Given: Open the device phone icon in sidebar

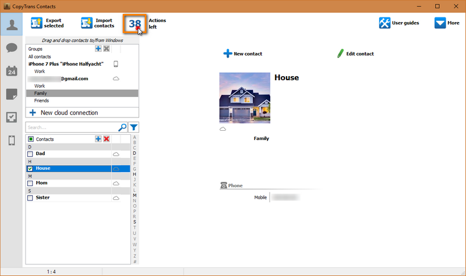Looking at the screenshot, I should (12, 140).
